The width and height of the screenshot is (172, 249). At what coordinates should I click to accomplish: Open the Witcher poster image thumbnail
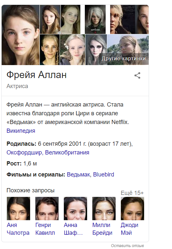click(x=95, y=19)
